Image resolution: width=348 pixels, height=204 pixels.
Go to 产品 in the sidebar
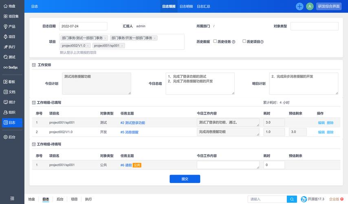tap(9, 27)
